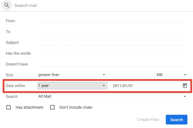Open the Date within 1 year dropdown
This screenshot has height=128, width=193.
point(72,86)
